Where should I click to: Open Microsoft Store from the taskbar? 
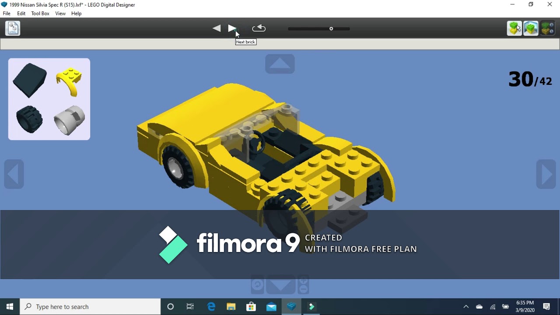point(251,307)
